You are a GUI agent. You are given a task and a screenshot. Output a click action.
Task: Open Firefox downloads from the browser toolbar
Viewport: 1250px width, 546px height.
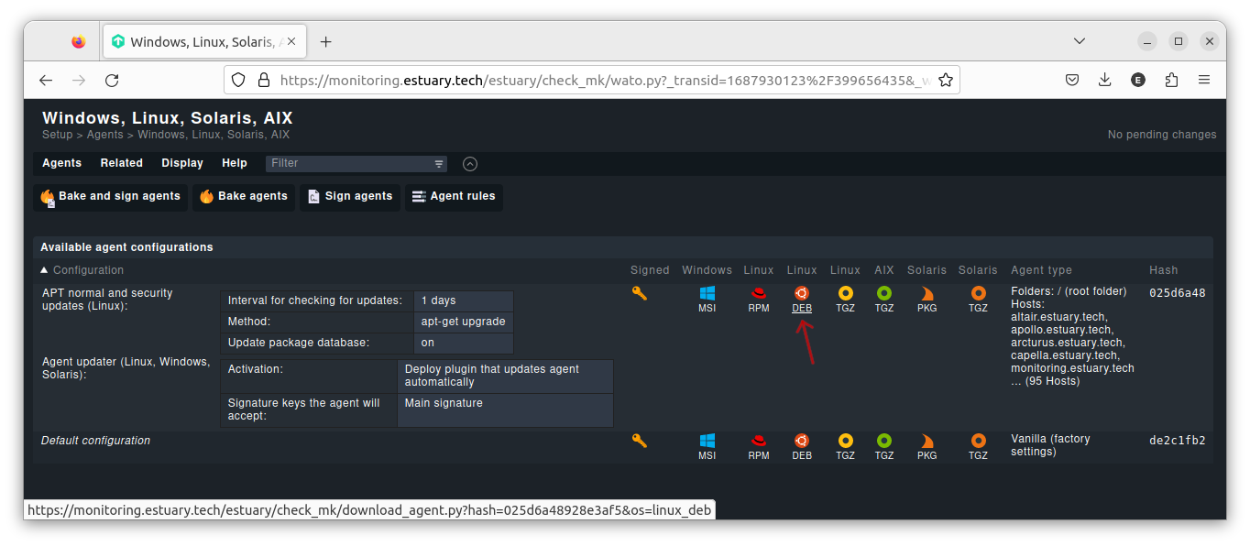click(x=1104, y=80)
